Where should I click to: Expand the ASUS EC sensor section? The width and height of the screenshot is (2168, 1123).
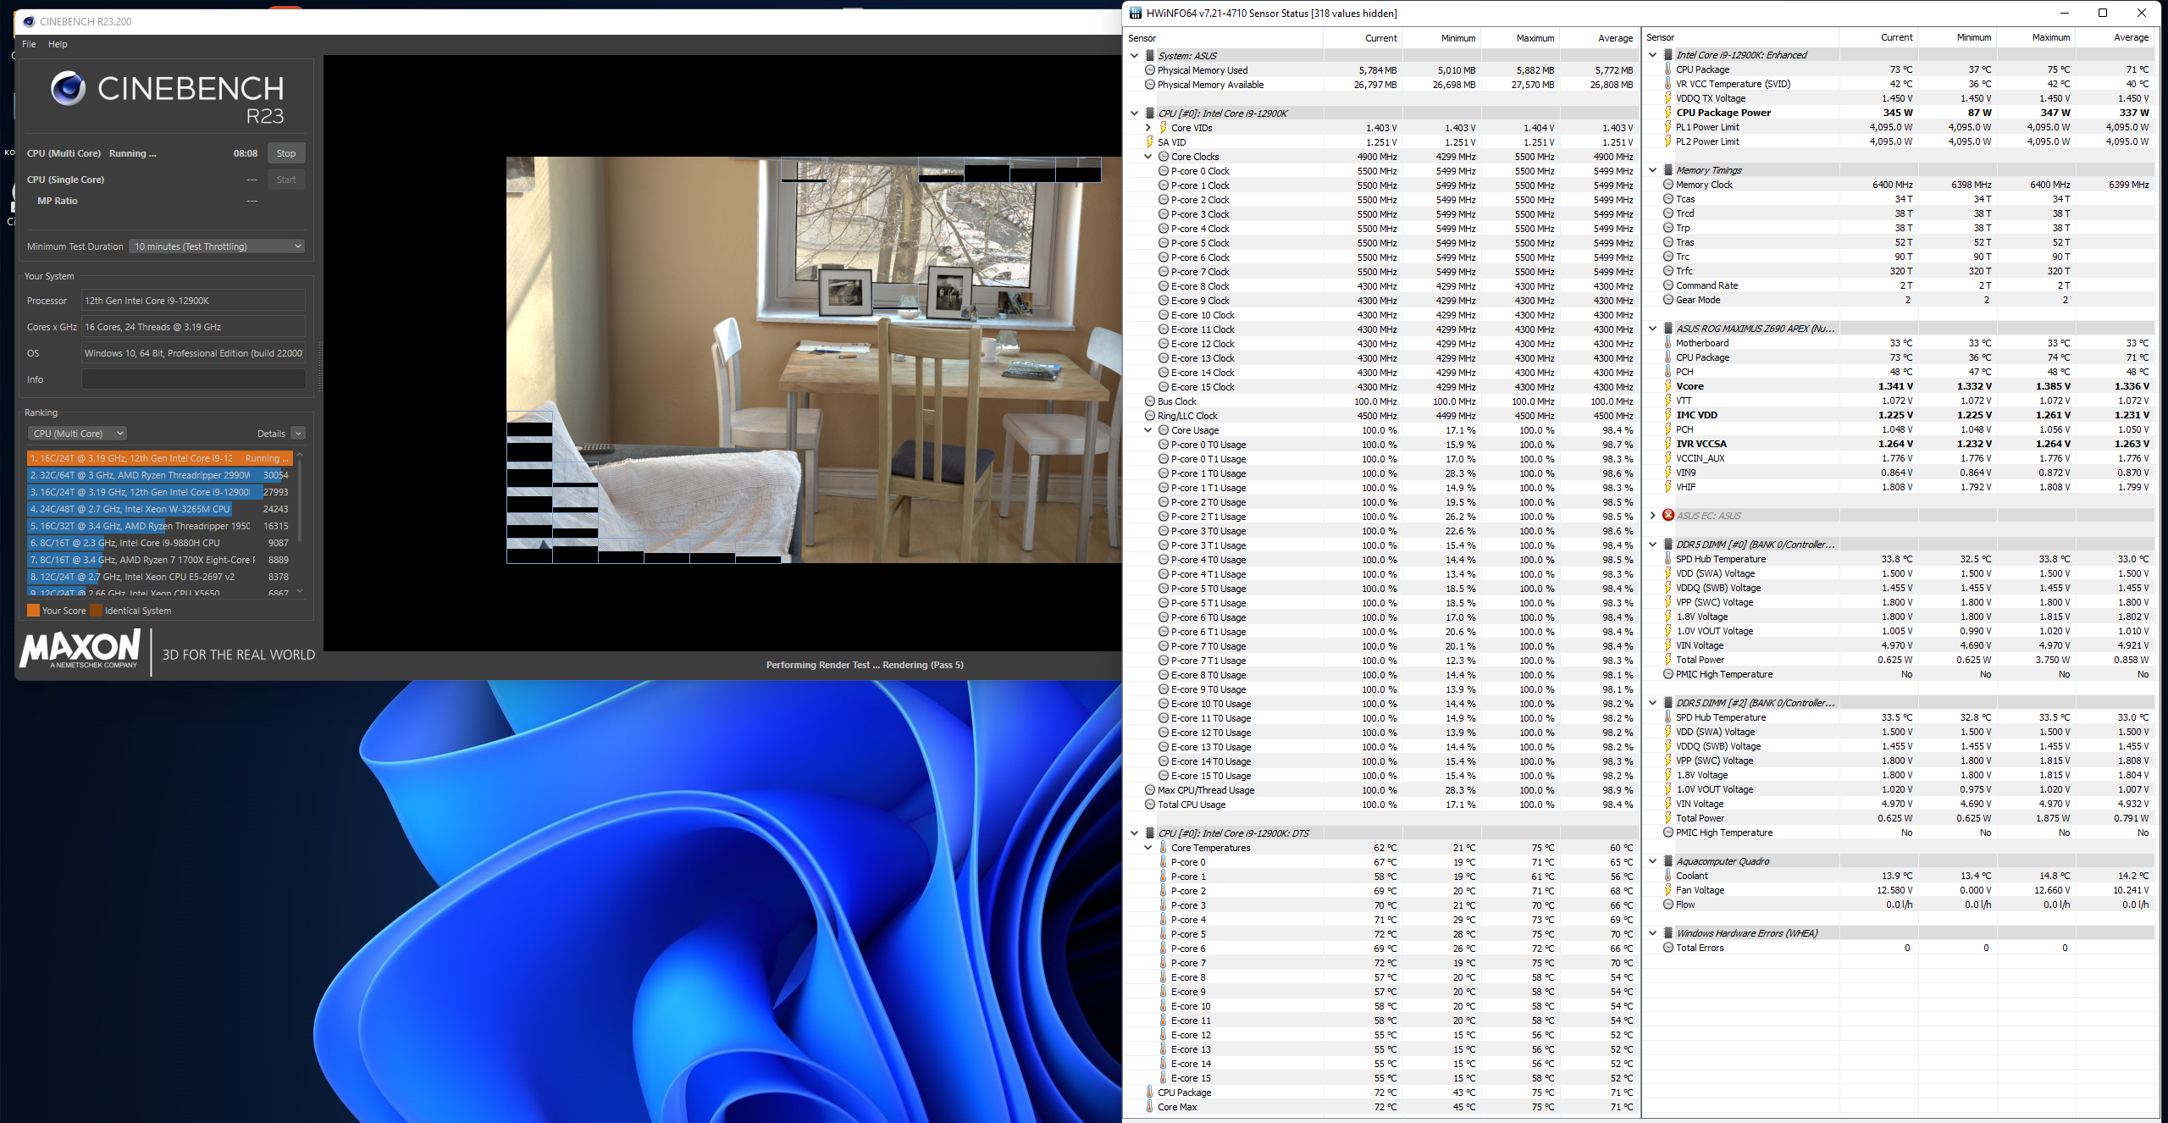1652,515
